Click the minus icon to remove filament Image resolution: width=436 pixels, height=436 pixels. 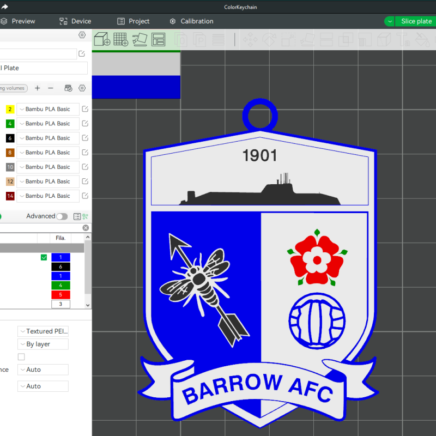50,88
